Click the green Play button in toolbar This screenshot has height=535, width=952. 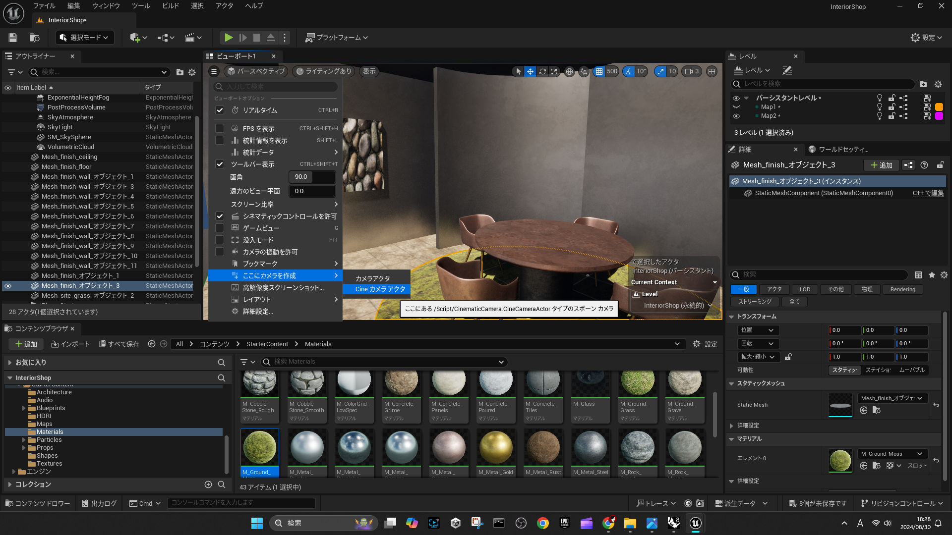[x=229, y=38]
